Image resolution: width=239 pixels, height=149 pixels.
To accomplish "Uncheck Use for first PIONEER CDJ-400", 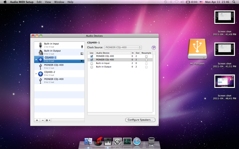I will click(92, 56).
